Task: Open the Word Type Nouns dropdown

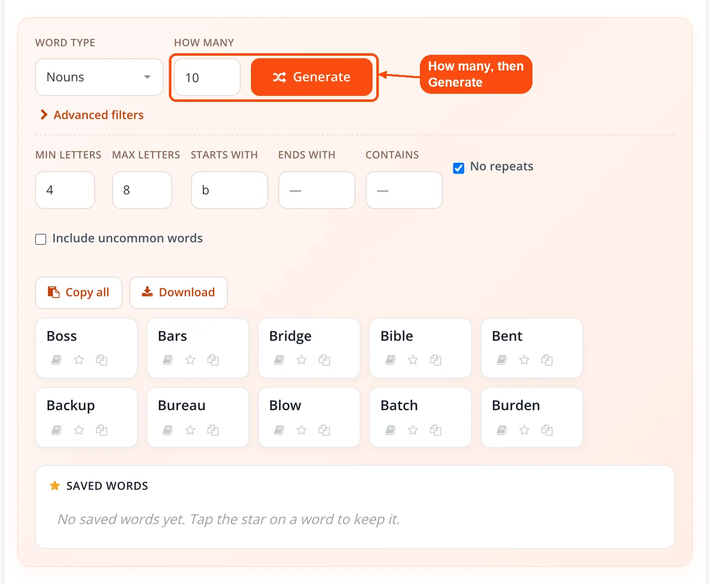Action: (x=99, y=77)
